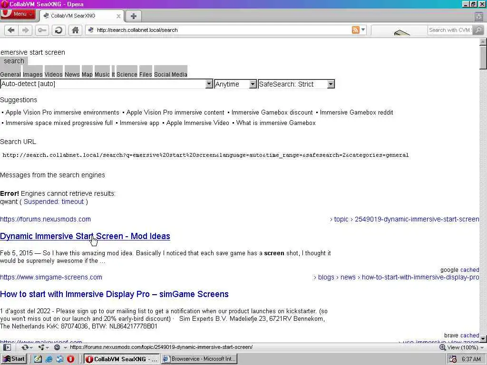Click suggestion Immersive app
Screen dimensions: 487x365
139,123
